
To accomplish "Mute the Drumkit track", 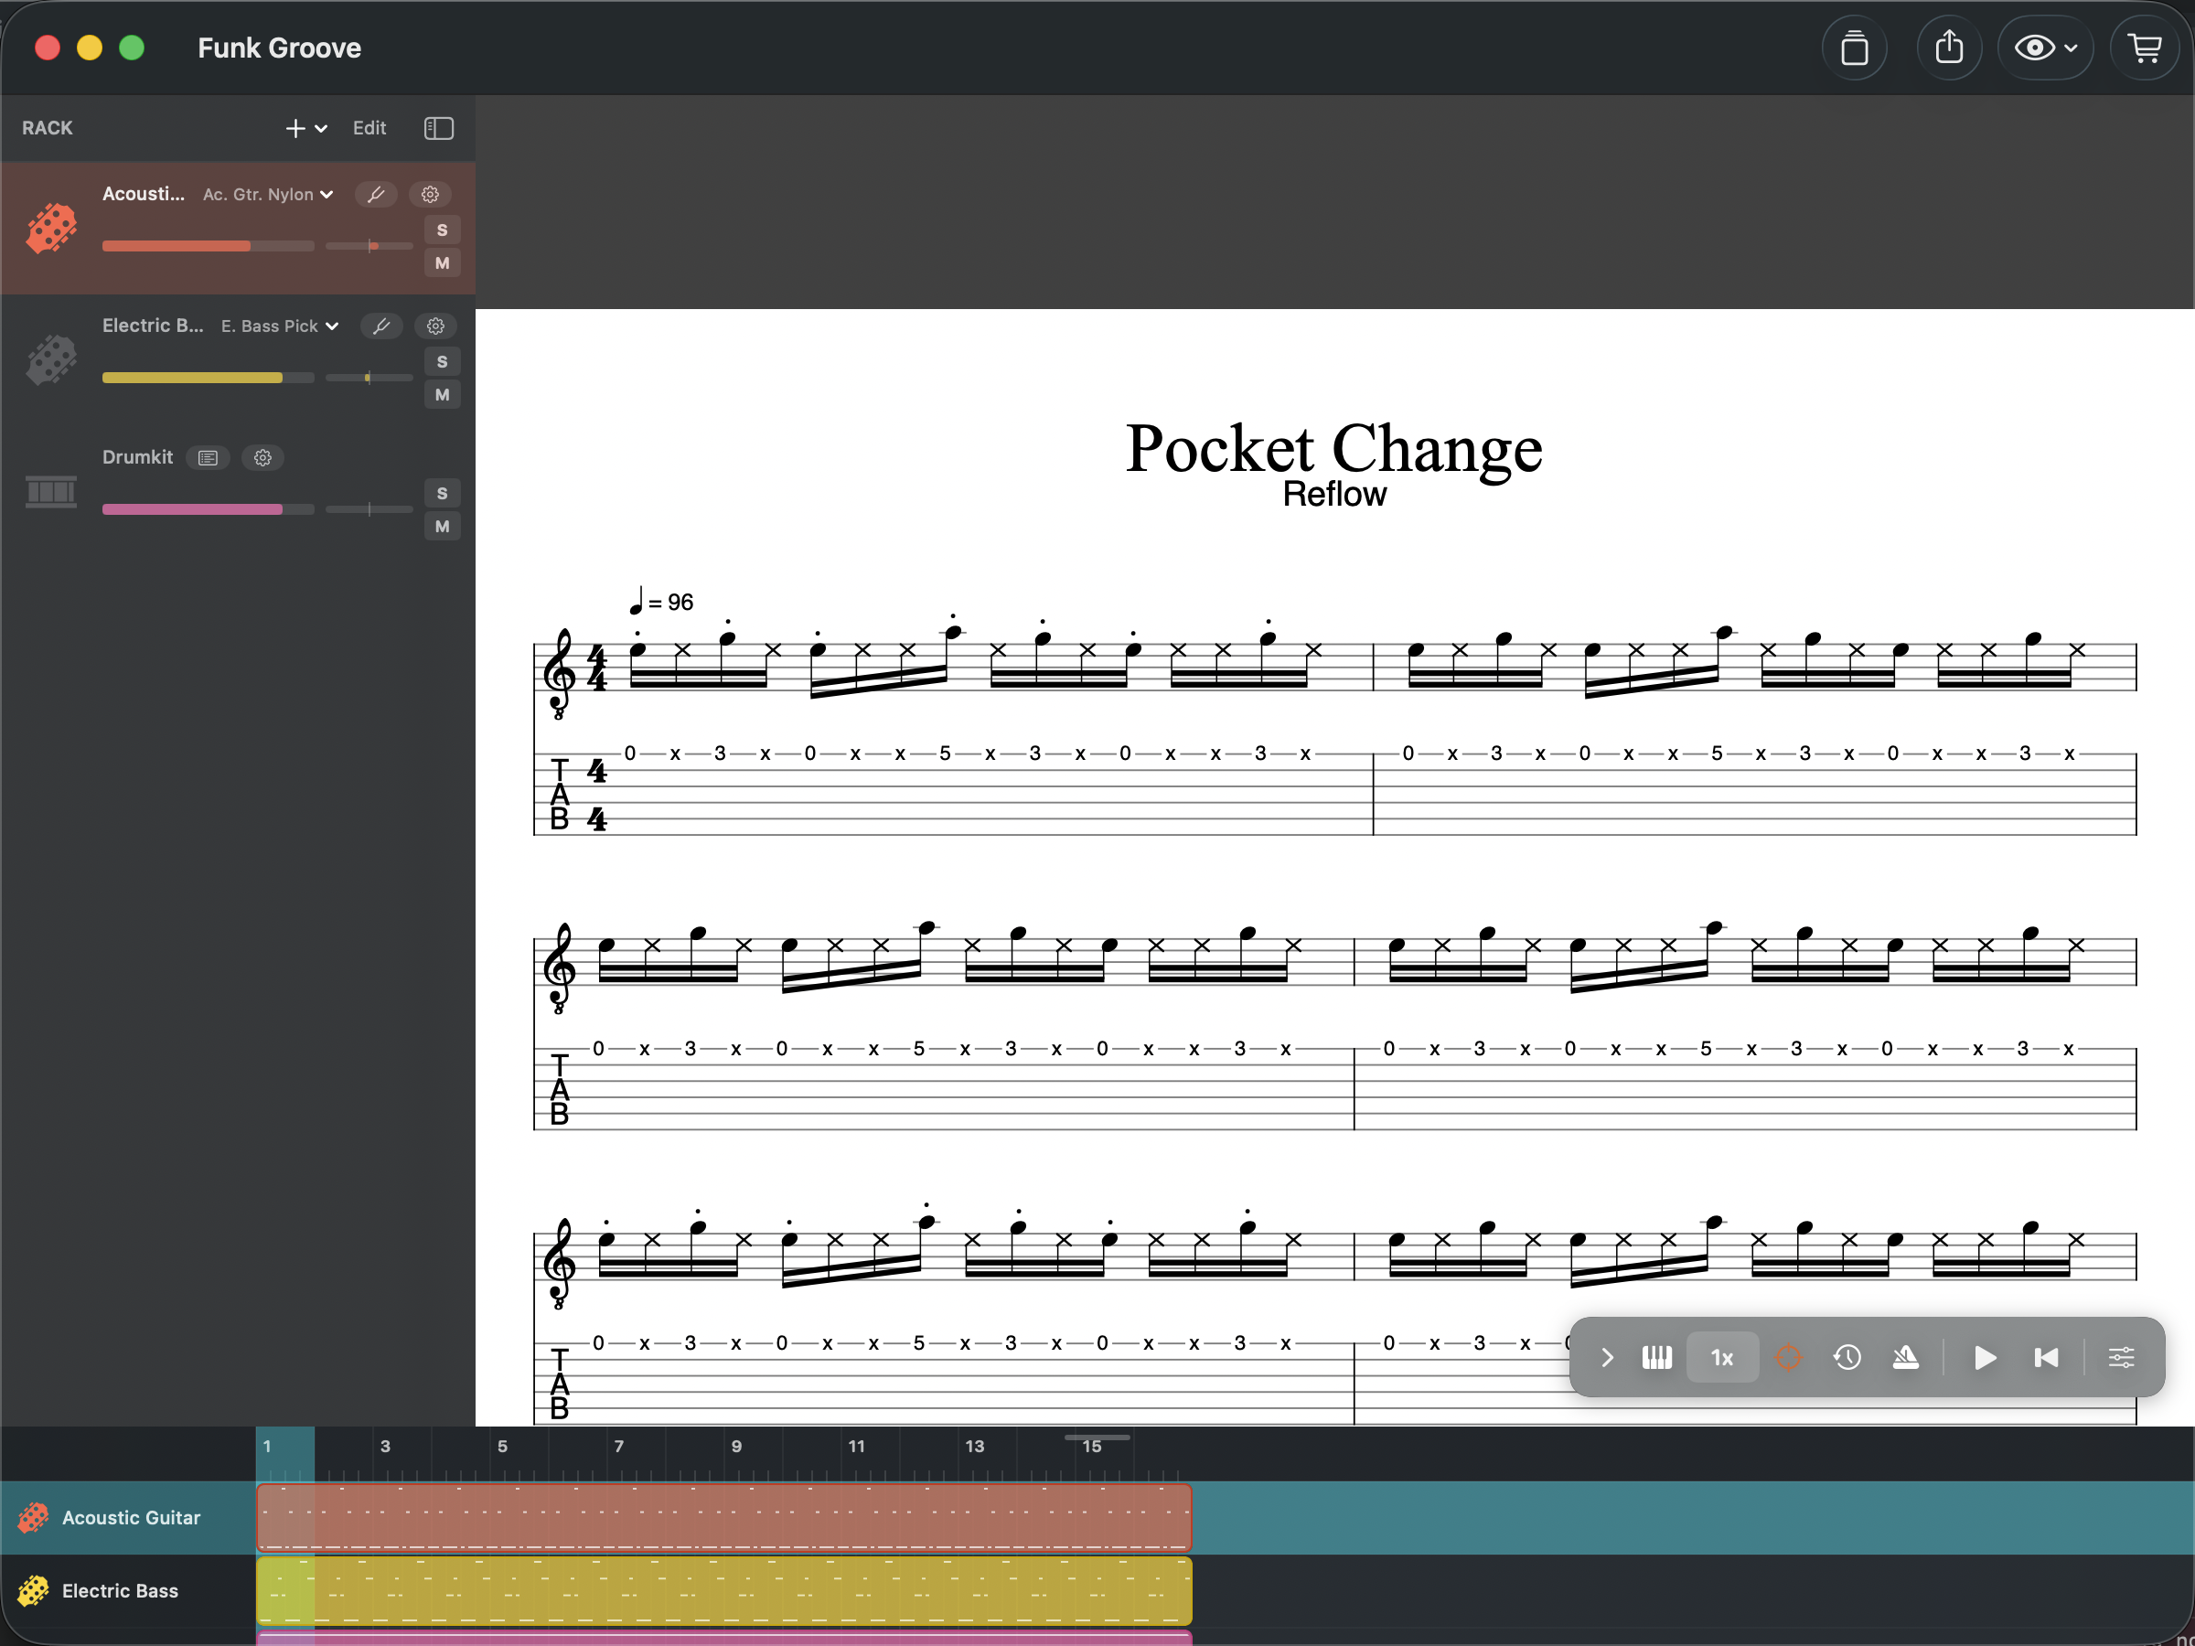I will click(442, 526).
